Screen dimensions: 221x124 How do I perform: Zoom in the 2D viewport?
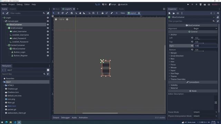pos(67,19)
